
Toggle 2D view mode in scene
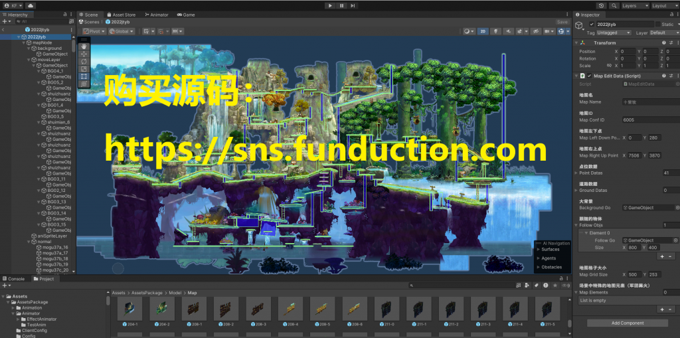(x=483, y=31)
